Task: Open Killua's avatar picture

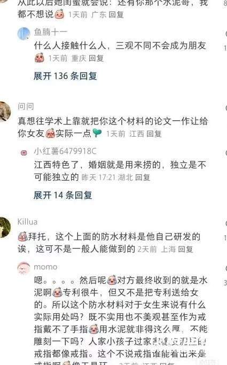Action: (x=4, y=227)
